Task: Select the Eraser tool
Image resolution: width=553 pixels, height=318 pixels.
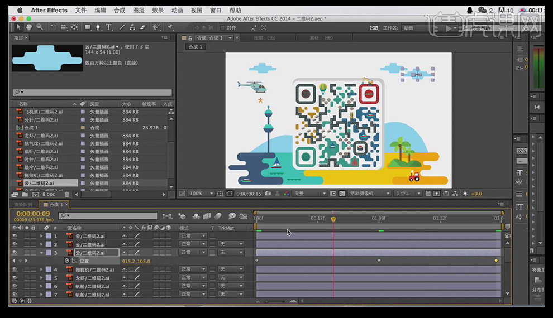Action: click(x=142, y=27)
